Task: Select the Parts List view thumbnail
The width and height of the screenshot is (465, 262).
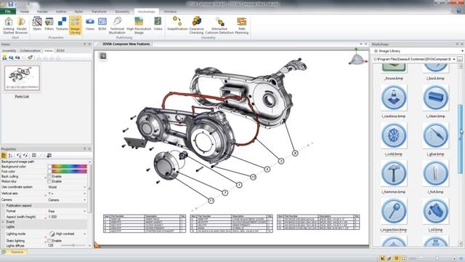Action: [22, 78]
